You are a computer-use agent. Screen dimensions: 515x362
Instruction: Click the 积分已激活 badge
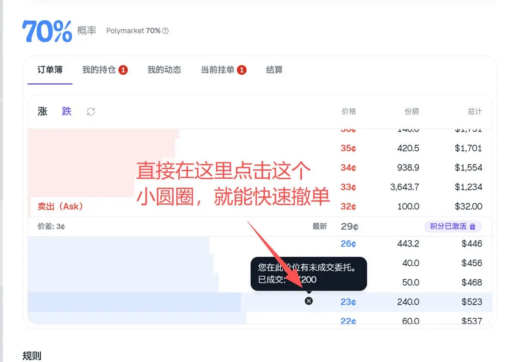pos(453,226)
